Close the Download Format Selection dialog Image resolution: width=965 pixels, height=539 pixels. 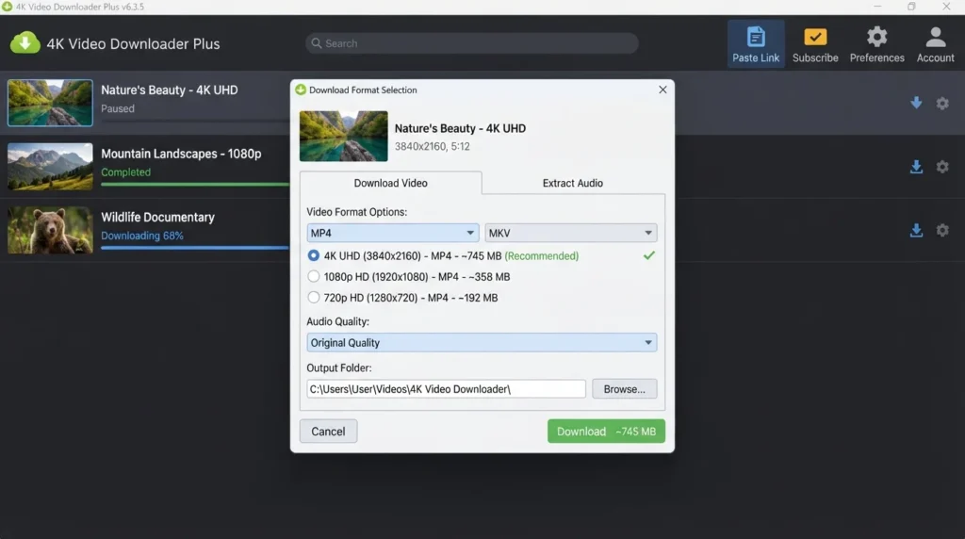point(662,90)
